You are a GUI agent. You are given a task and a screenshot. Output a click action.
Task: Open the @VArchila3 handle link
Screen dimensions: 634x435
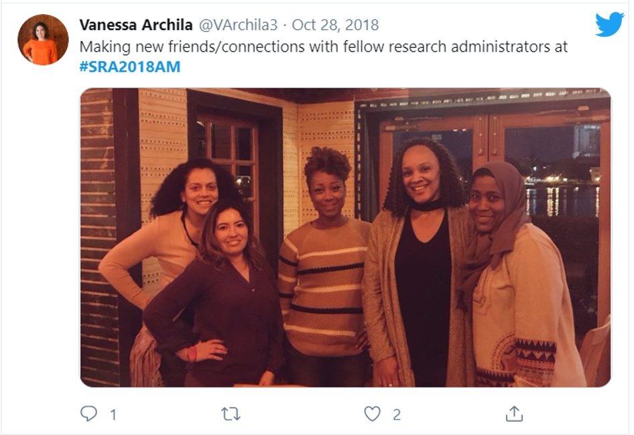point(238,25)
